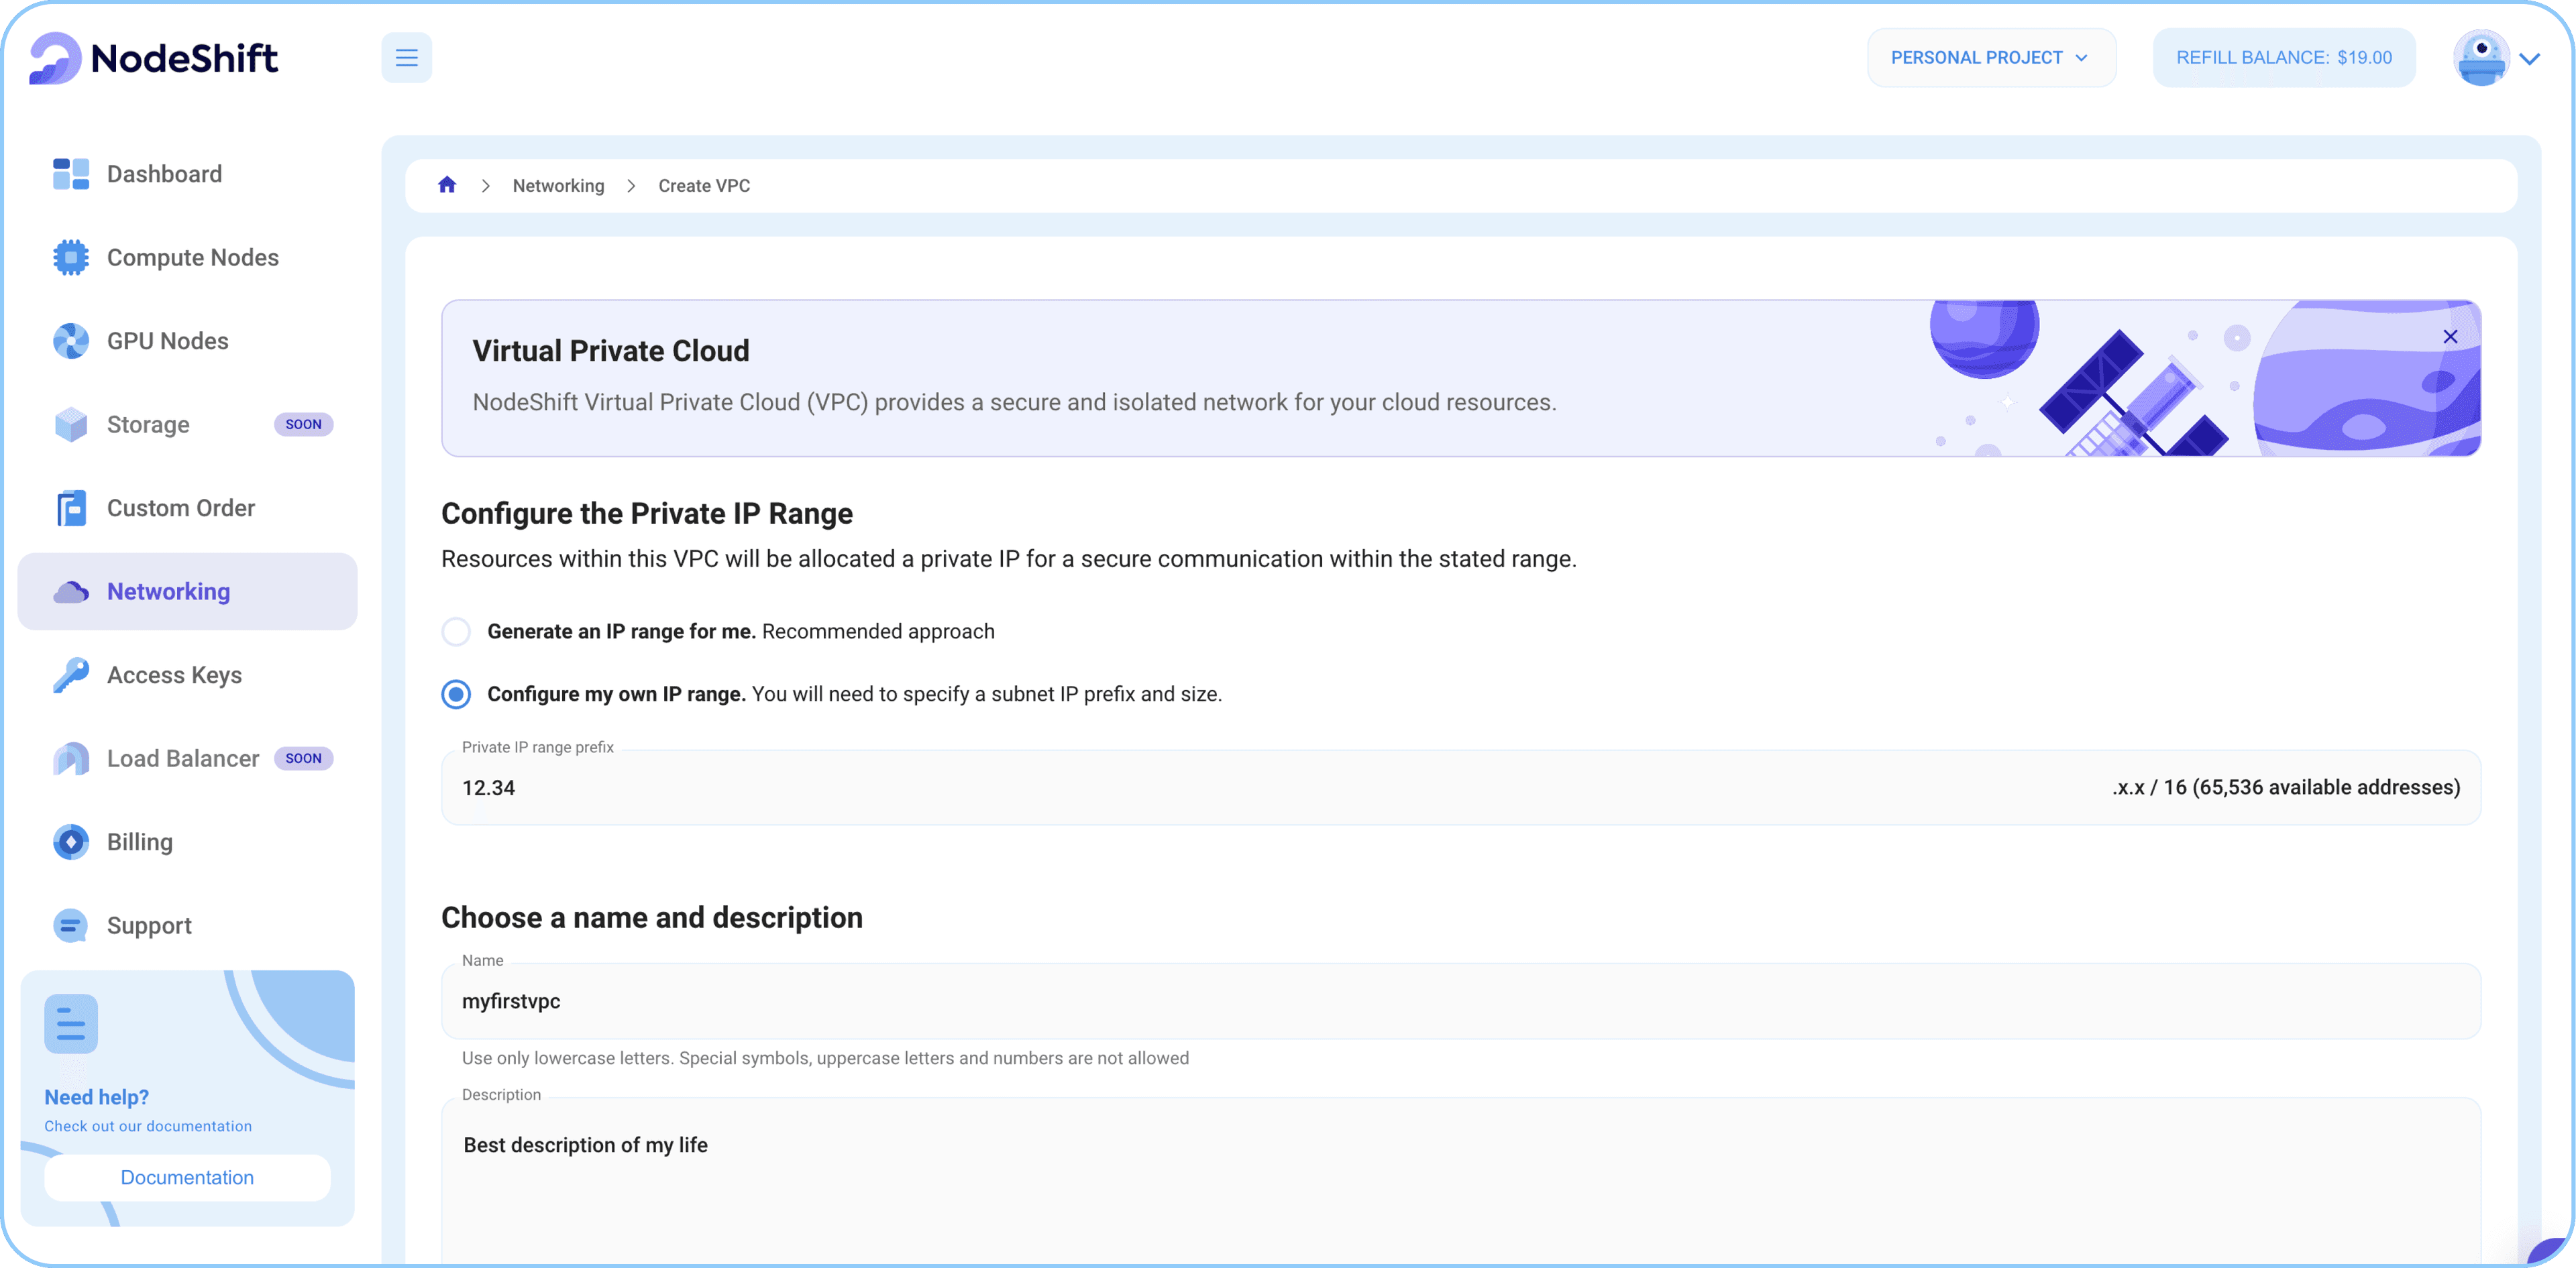Click Virtual Private Cloud banner title
Screen dimensions: 2576x1268
click(611, 351)
